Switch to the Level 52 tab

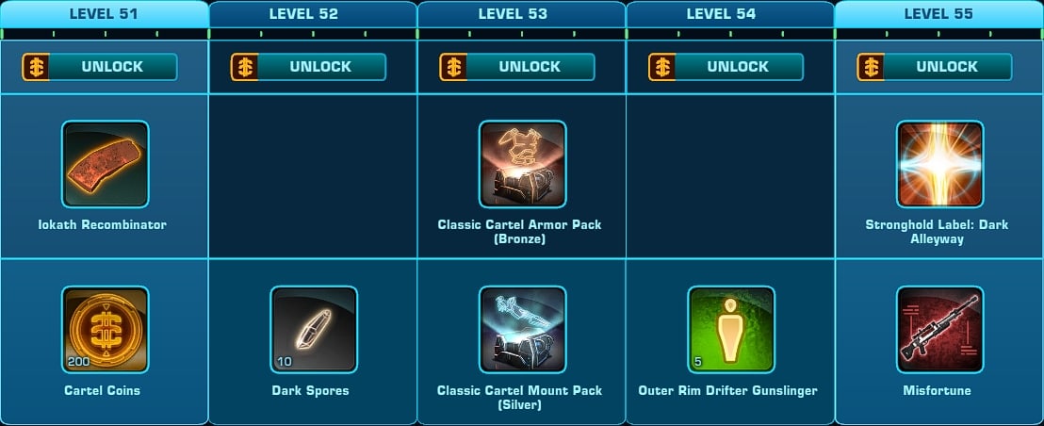click(x=313, y=14)
